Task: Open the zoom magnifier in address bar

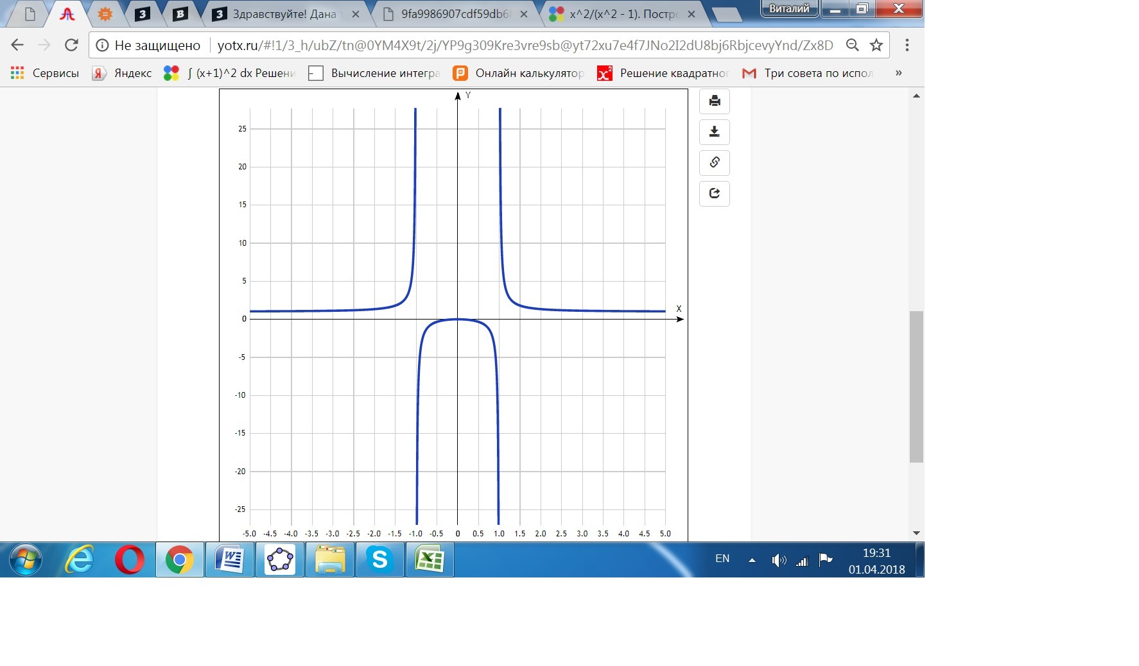Action: [x=852, y=45]
